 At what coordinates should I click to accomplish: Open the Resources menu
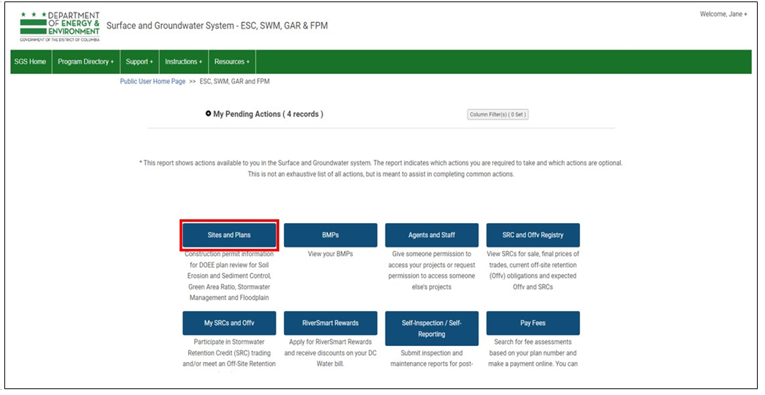231,62
